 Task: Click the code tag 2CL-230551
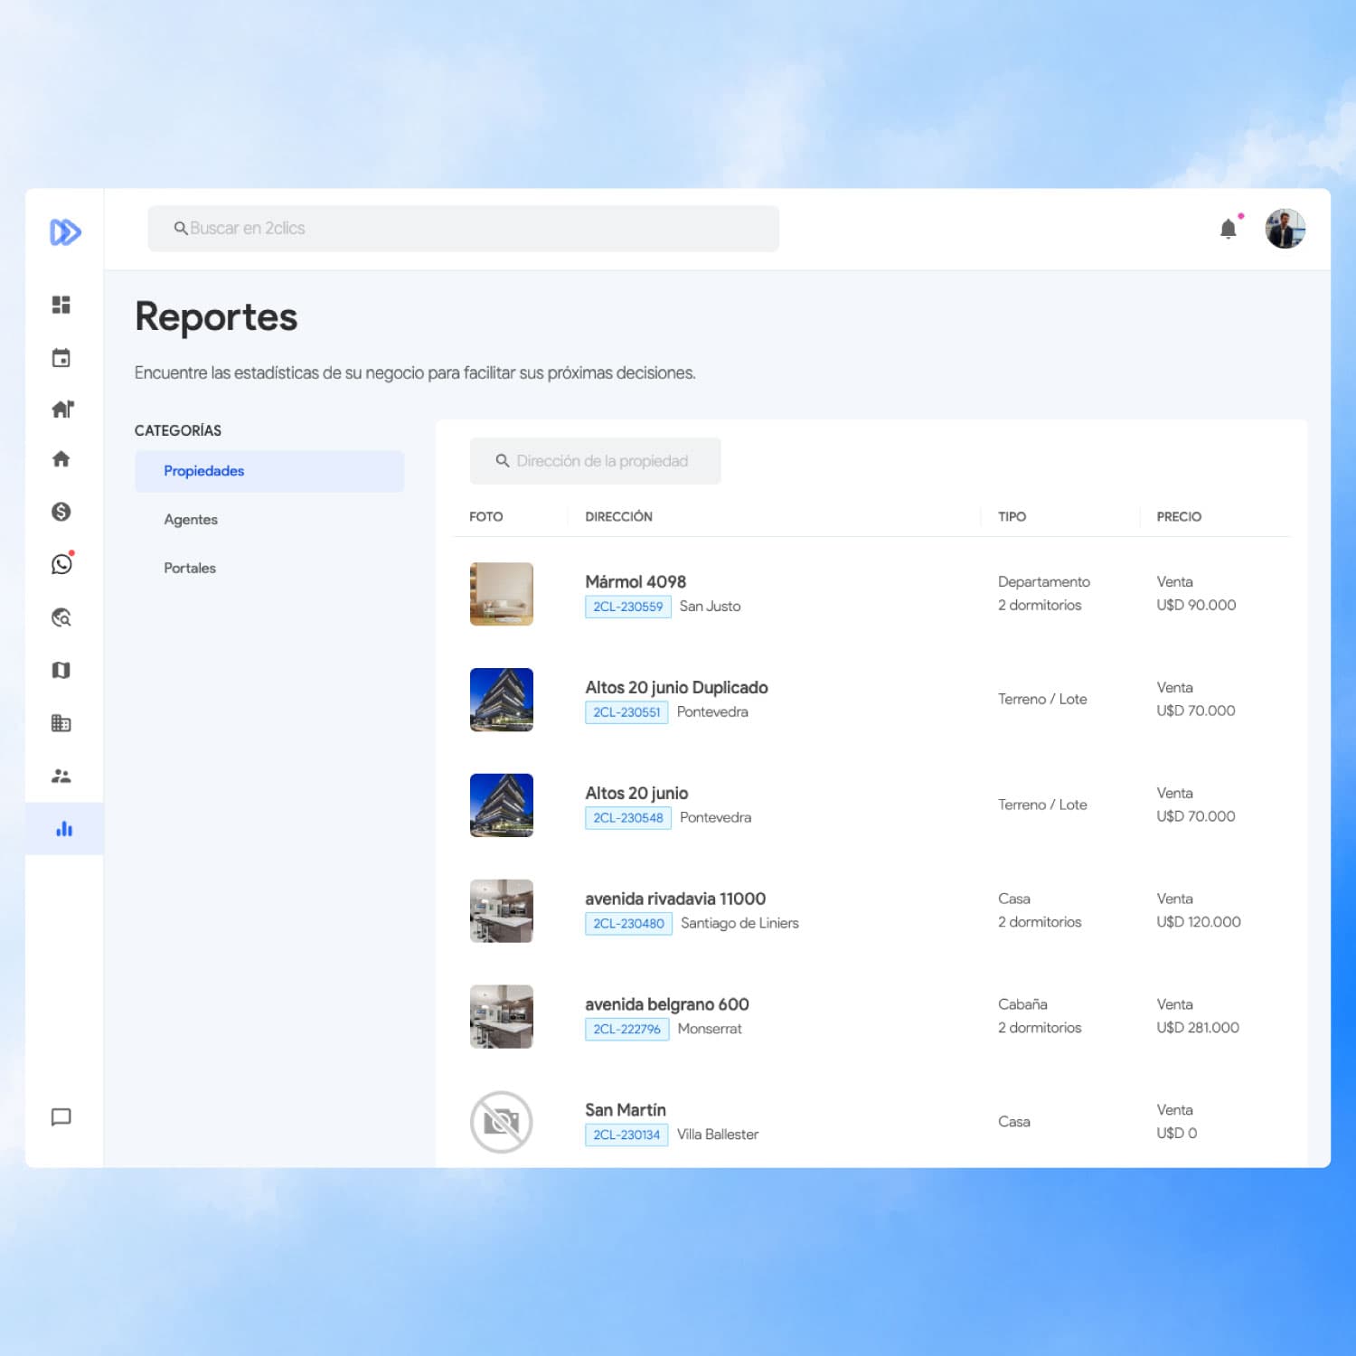[x=626, y=712]
